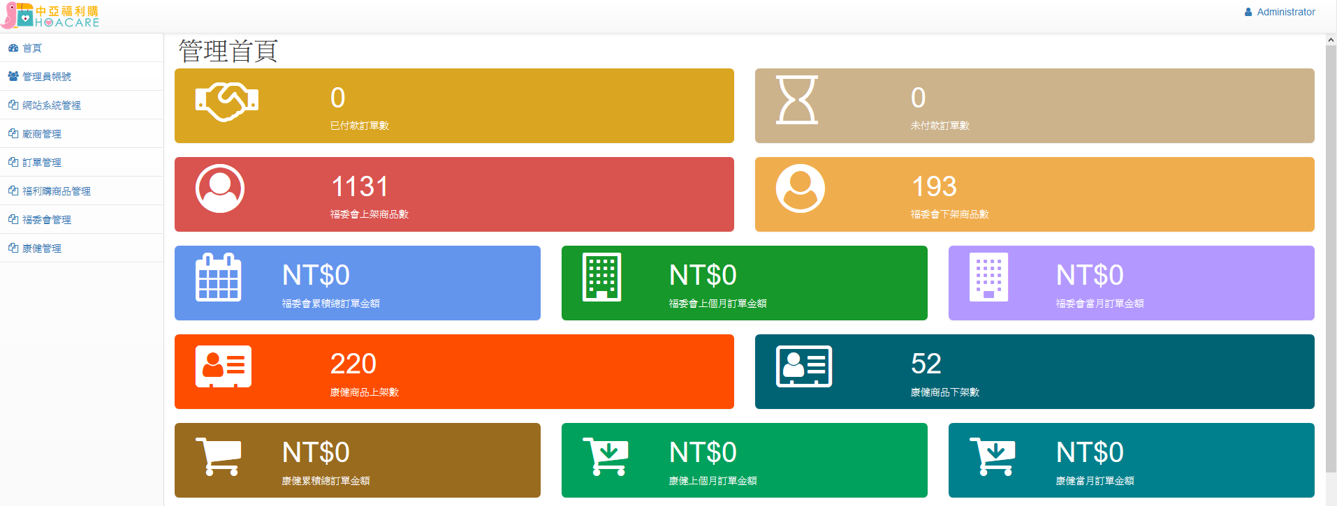Open the Administrator account link
Image resolution: width=1337 pixels, height=506 pixels.
1280,12
